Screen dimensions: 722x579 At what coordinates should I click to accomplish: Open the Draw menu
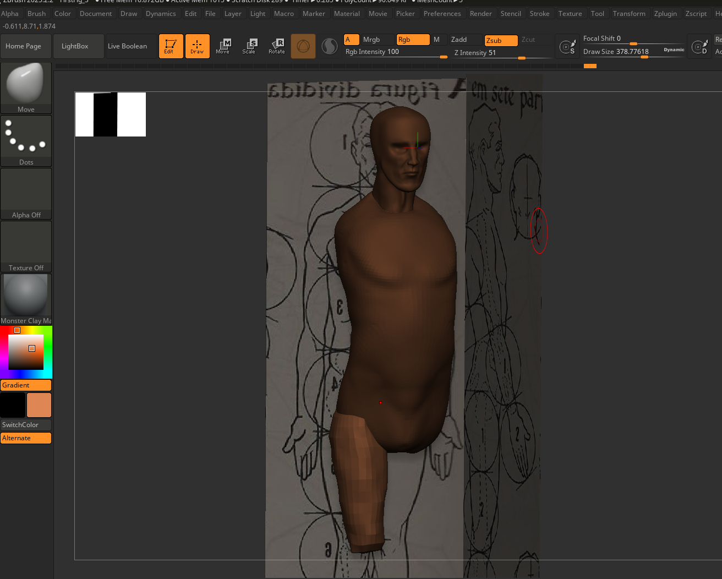pyautogui.click(x=129, y=14)
